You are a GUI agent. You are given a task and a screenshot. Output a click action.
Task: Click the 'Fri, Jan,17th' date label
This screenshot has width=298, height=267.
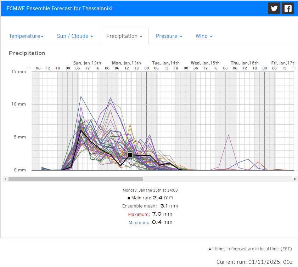(283, 63)
